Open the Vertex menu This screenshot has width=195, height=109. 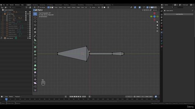point(74,7)
